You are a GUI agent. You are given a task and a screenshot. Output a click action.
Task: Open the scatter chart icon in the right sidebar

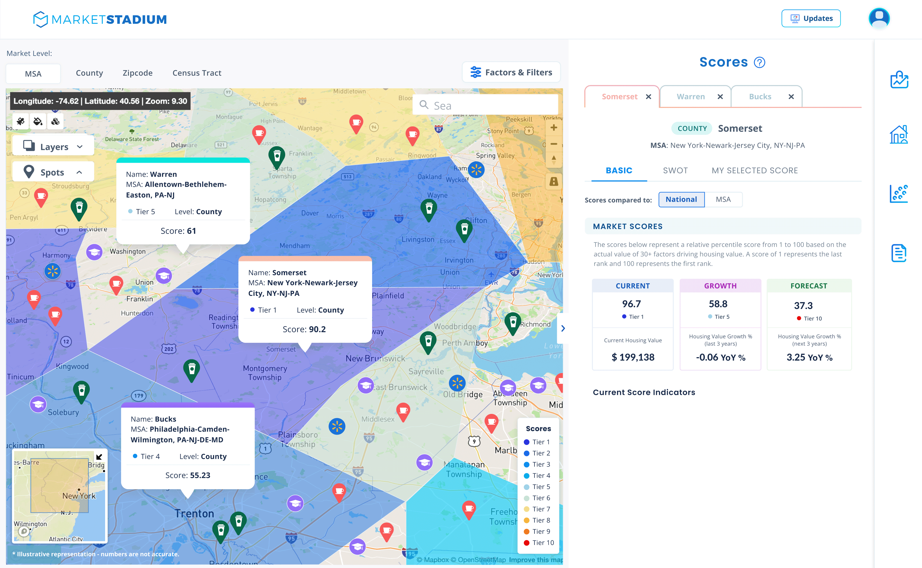tap(899, 193)
